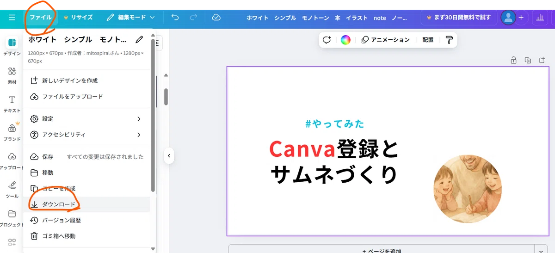Duplicate the page icon above canvas

tap(528, 60)
